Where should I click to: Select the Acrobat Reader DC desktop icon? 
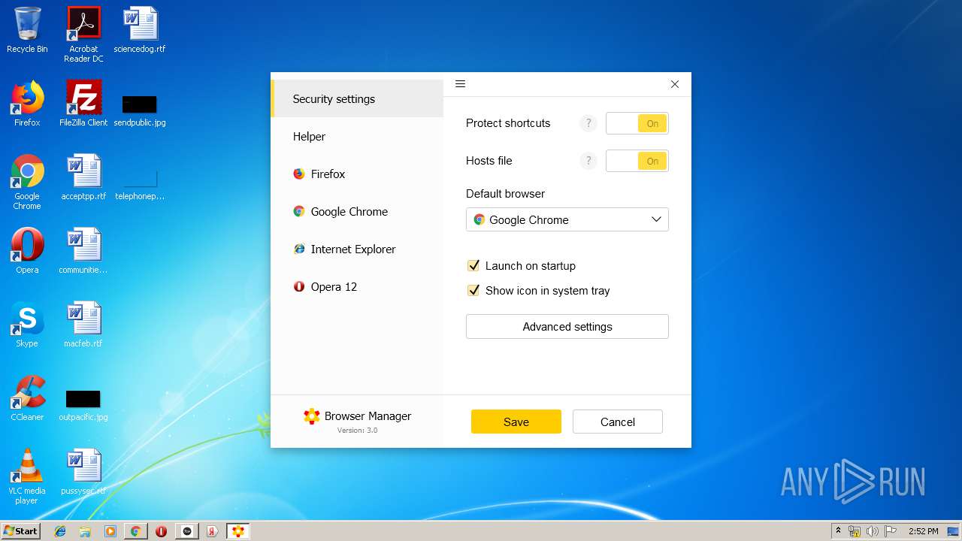(x=83, y=35)
